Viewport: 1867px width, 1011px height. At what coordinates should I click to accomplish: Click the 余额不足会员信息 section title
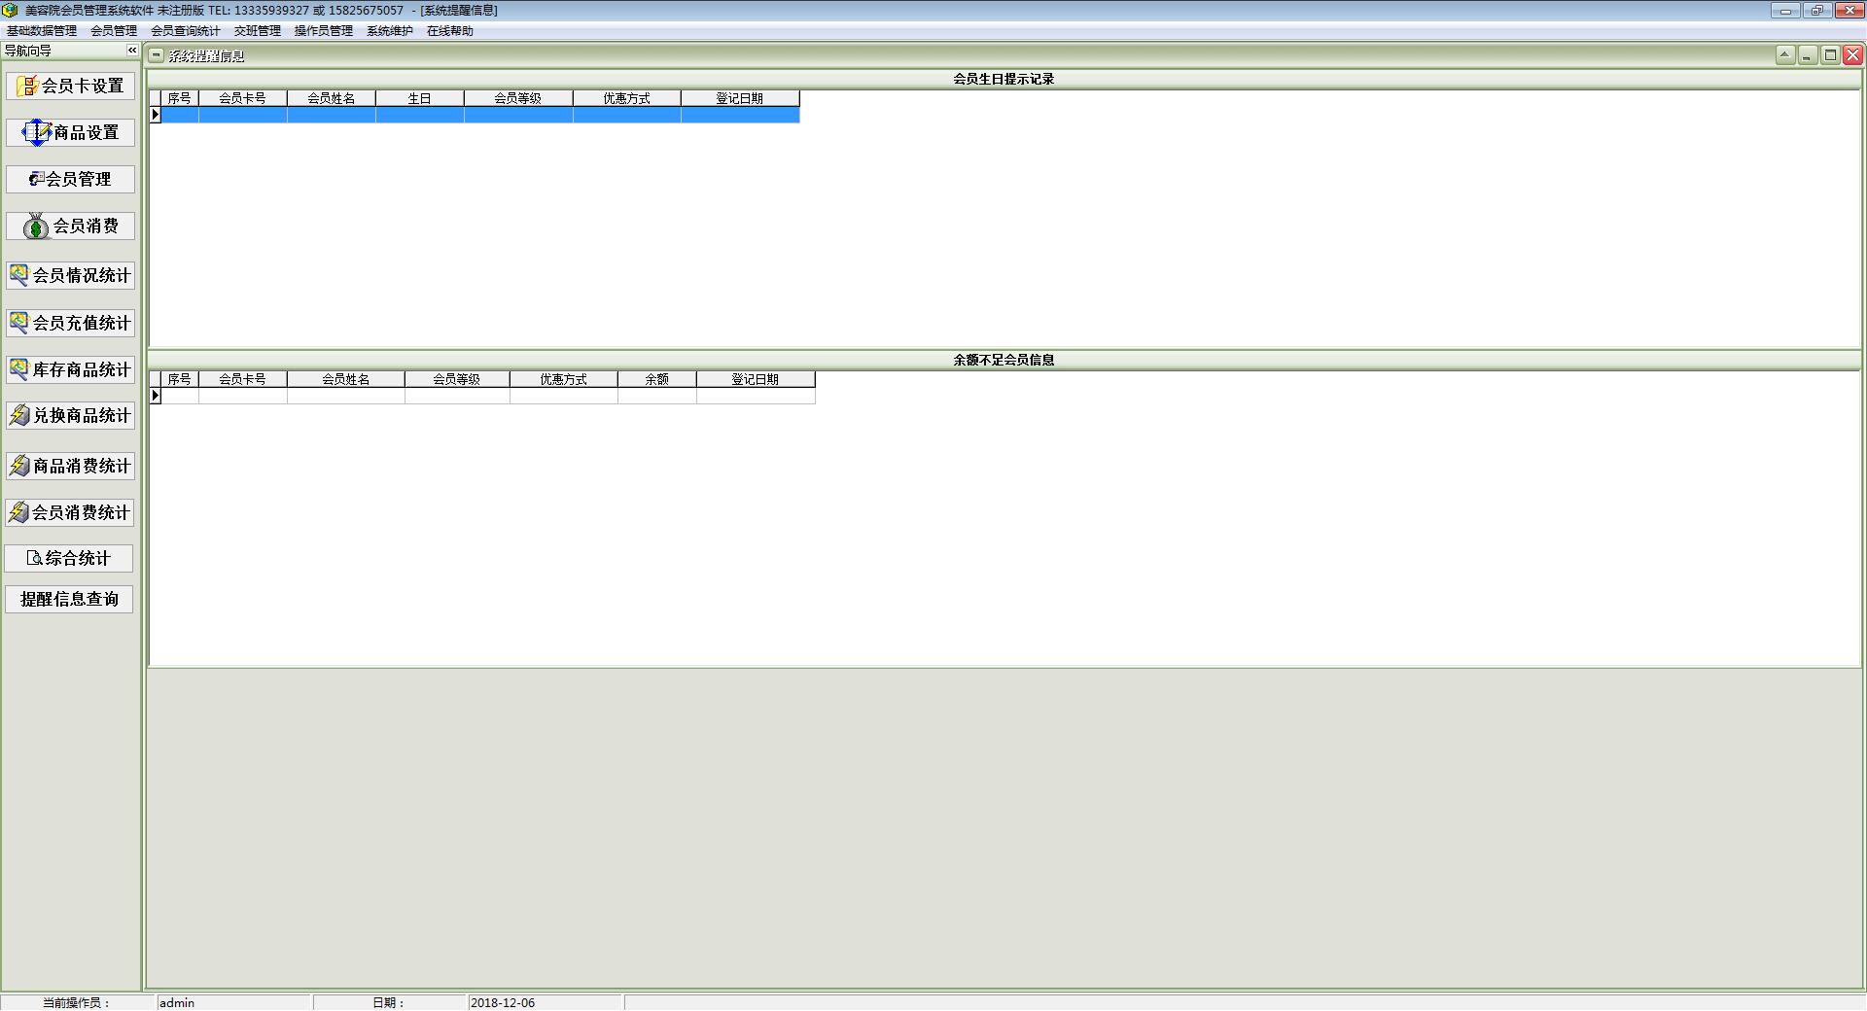click(x=1004, y=360)
